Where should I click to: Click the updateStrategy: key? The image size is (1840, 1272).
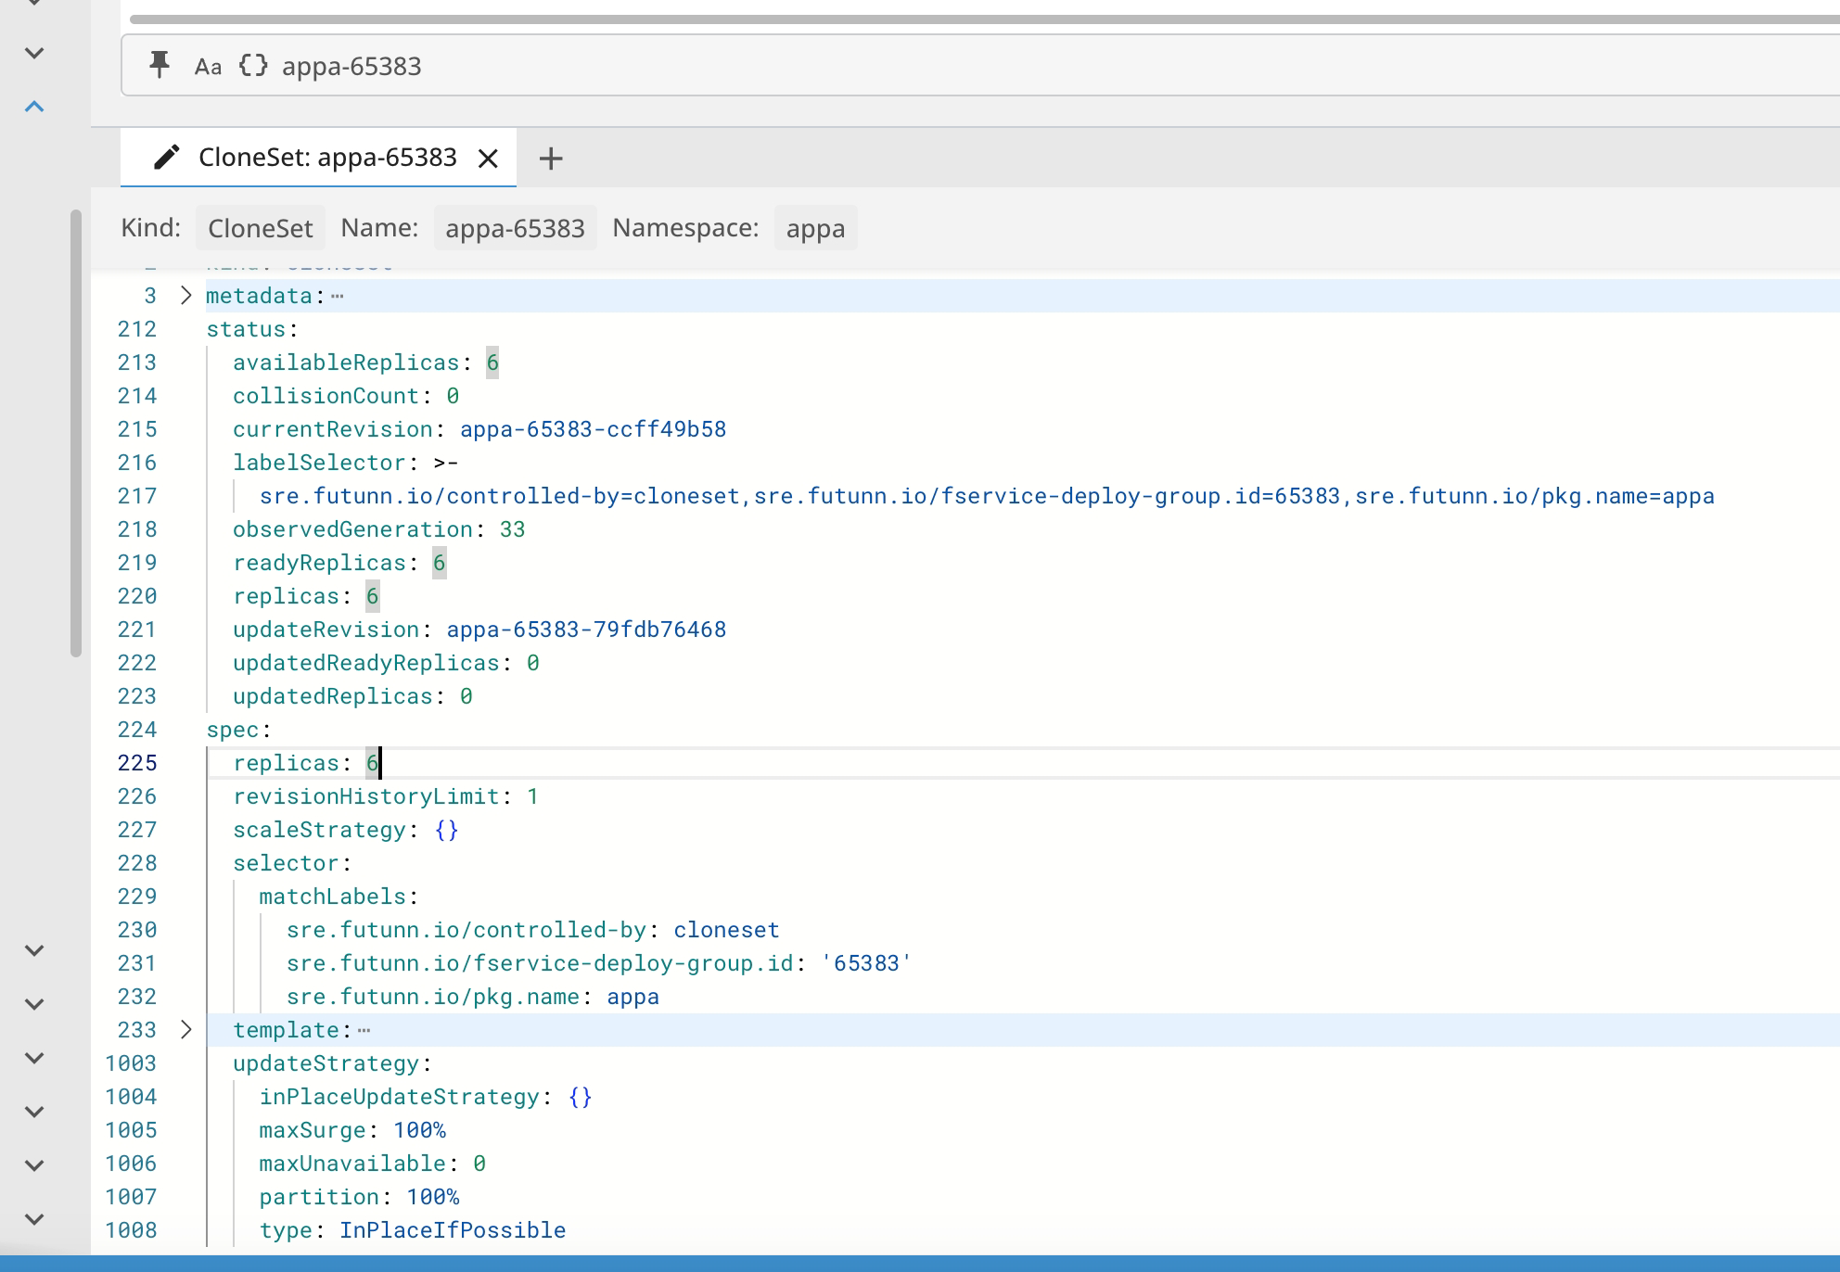(x=332, y=1063)
